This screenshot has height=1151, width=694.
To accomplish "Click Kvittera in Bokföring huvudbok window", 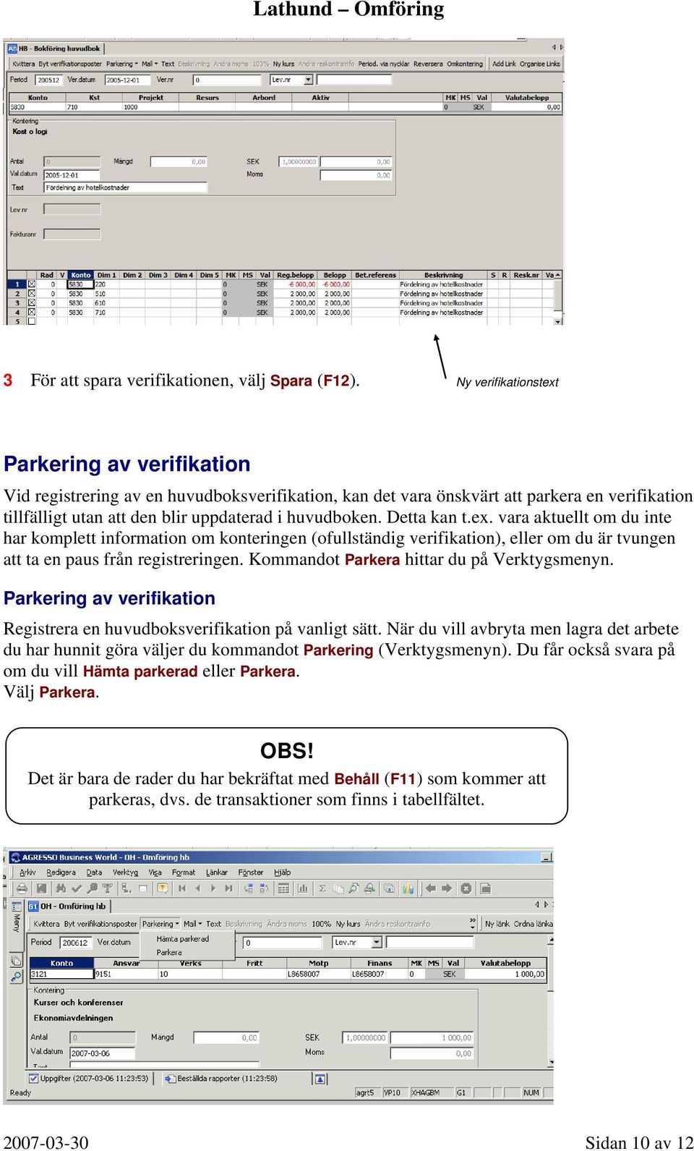I will (x=24, y=64).
